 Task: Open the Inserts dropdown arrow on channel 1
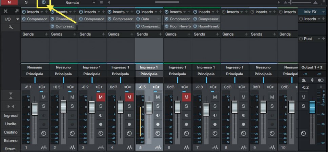pyautogui.click(x=42, y=12)
